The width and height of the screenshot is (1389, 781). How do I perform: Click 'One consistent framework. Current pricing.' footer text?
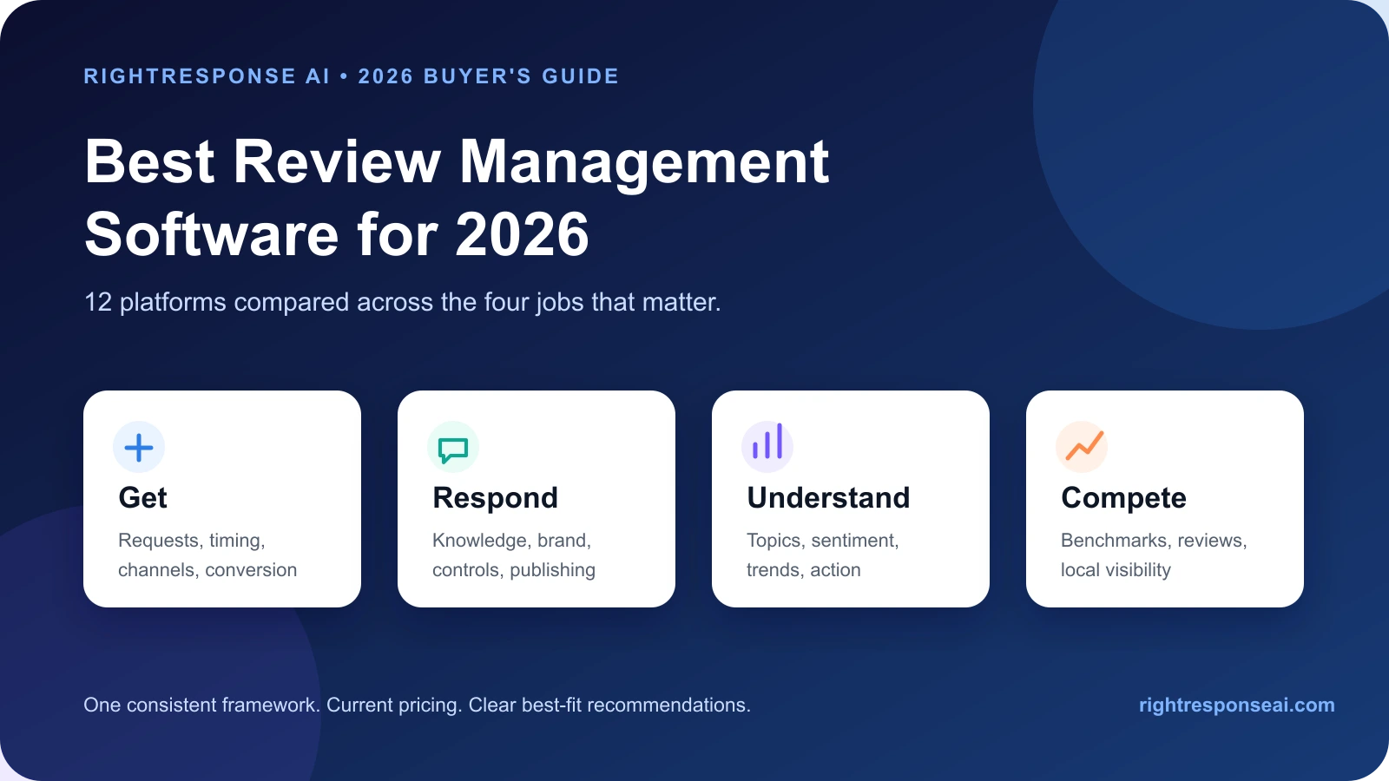[x=273, y=705]
